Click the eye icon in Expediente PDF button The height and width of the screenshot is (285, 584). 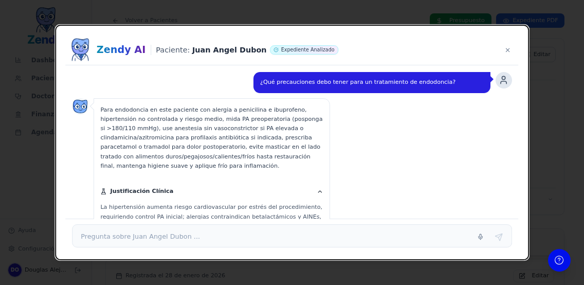[x=506, y=21]
